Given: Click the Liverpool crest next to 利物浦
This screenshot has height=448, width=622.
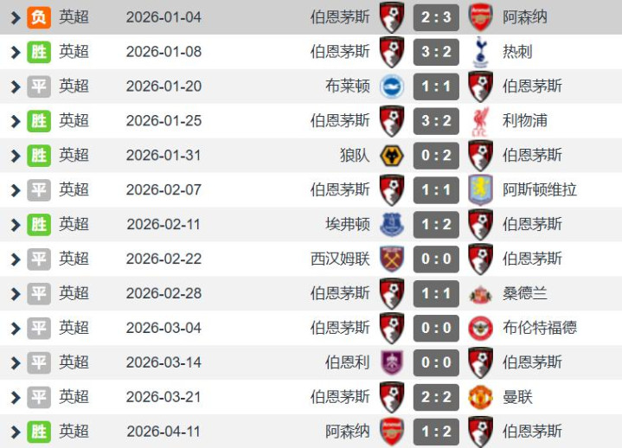Looking at the screenshot, I should pyautogui.click(x=480, y=121).
